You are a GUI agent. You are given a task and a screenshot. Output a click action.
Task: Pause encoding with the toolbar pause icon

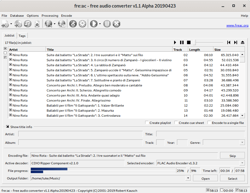[107, 24]
